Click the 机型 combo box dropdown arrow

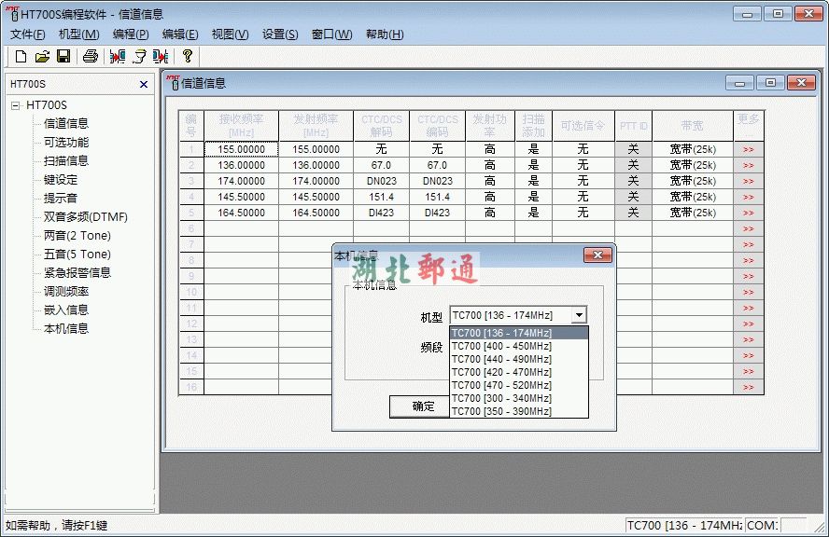(x=579, y=316)
